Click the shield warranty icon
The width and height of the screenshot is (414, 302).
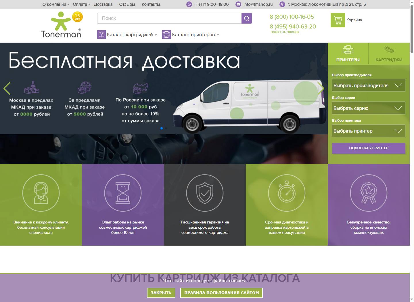(x=205, y=193)
